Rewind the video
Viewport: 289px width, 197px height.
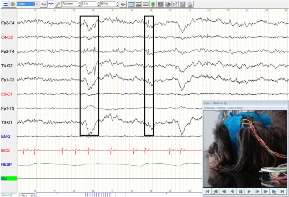224,191
